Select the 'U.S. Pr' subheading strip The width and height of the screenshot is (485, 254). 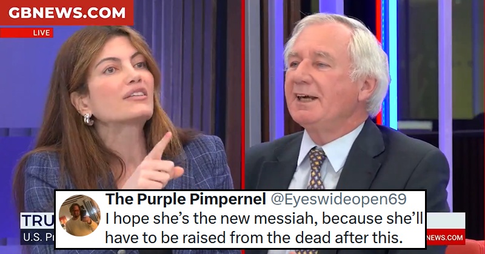(38, 236)
